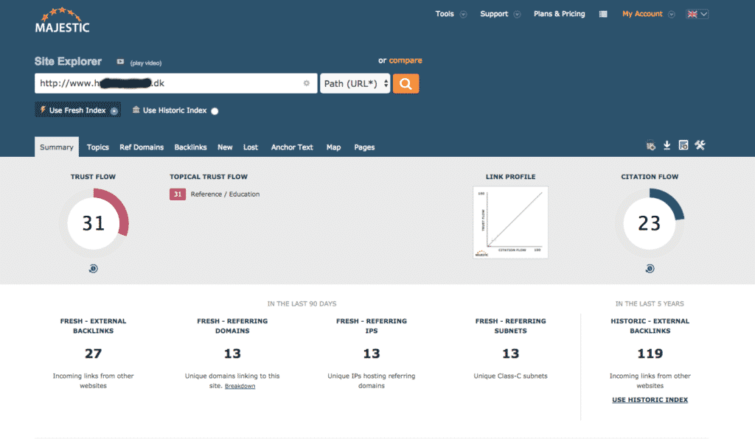
Task: Click the play video camera icon
Action: click(x=120, y=62)
